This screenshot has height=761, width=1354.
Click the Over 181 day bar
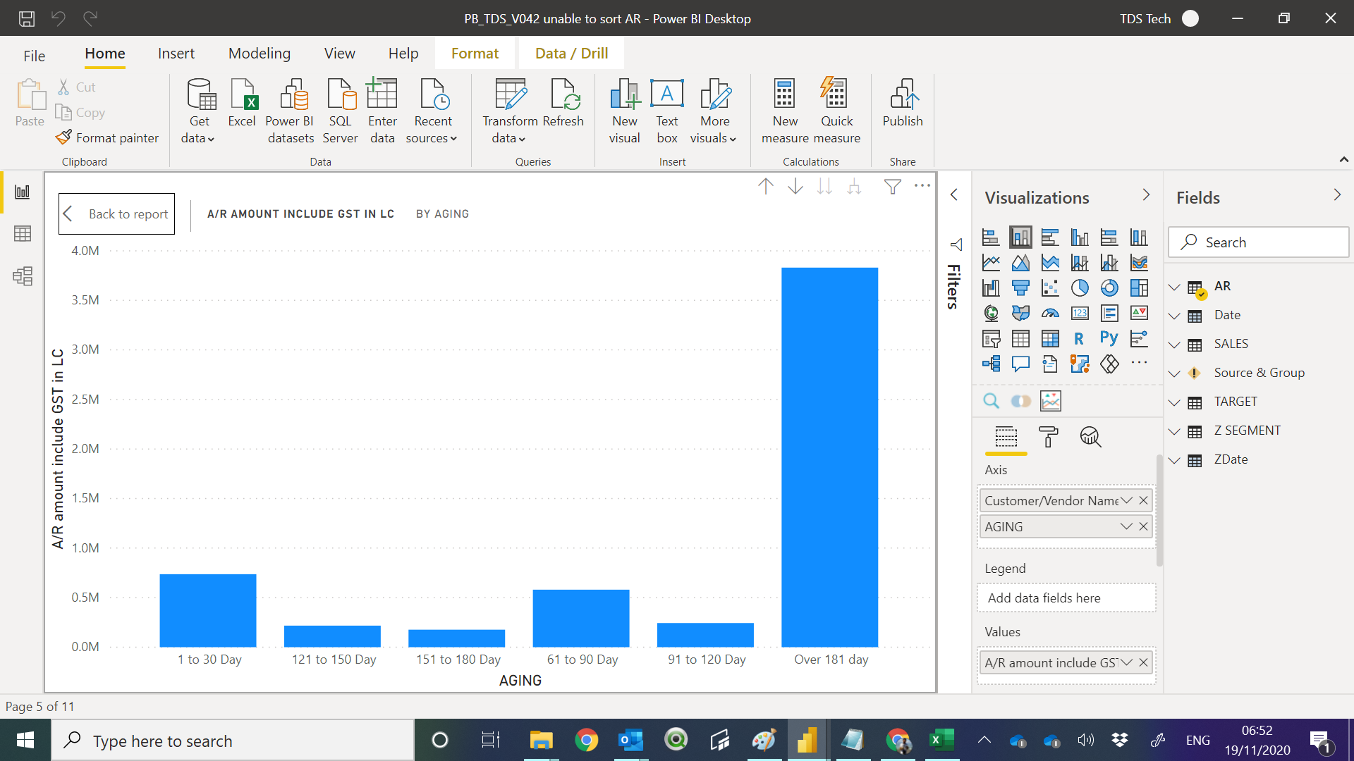tap(830, 457)
